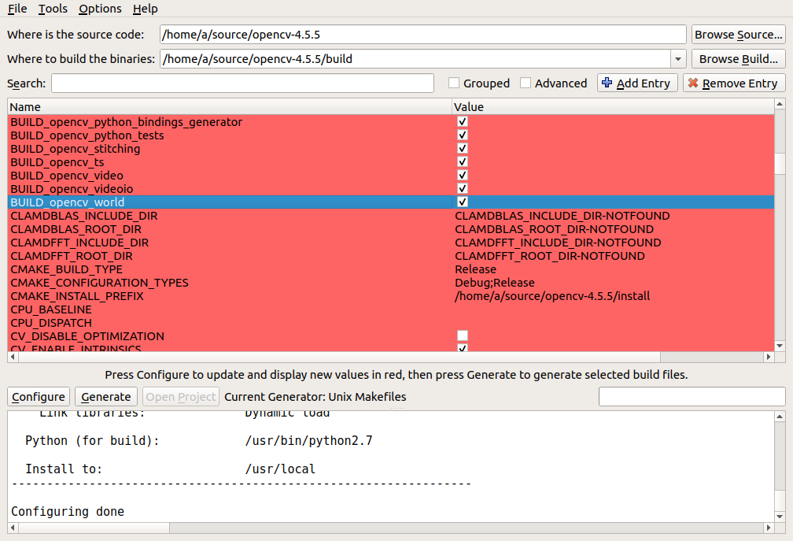The height and width of the screenshot is (541, 793).
Task: Toggle BUILD_opencv_ts checkbox
Action: point(463,161)
